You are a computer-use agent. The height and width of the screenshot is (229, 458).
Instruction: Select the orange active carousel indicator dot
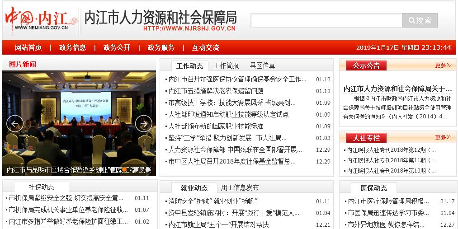(x=124, y=170)
